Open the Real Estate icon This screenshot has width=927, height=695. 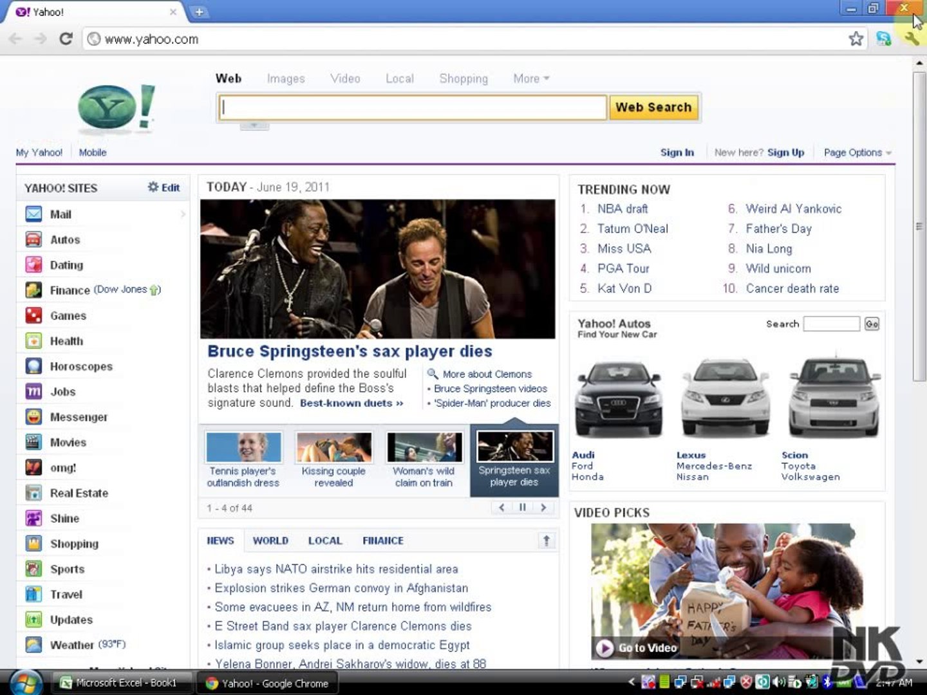click(x=33, y=493)
